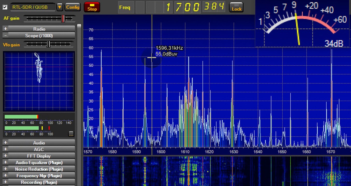Click the 1600 label on frequency axis

coord(161,152)
